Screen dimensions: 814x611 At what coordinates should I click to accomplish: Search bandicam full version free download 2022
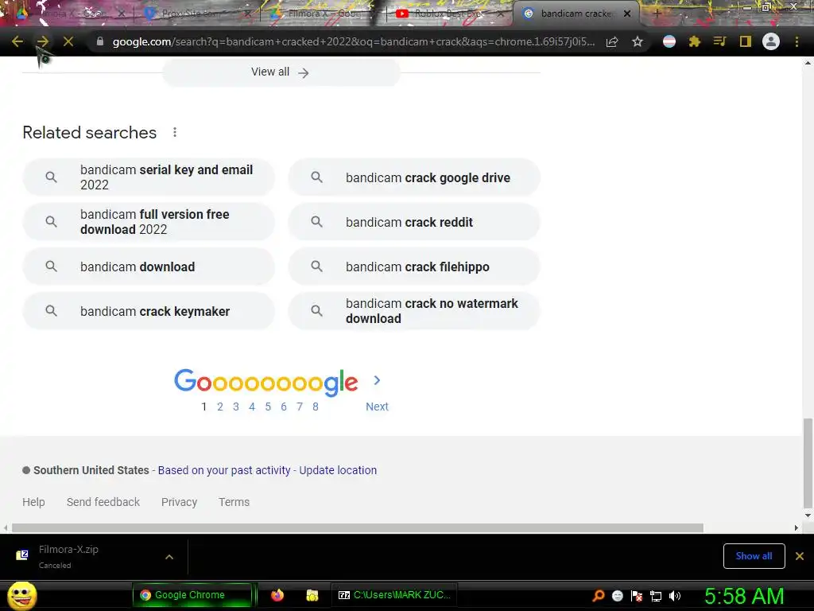(x=149, y=222)
